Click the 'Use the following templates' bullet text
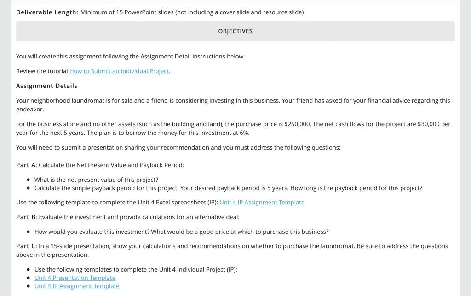The image size is (471, 296). point(136,270)
